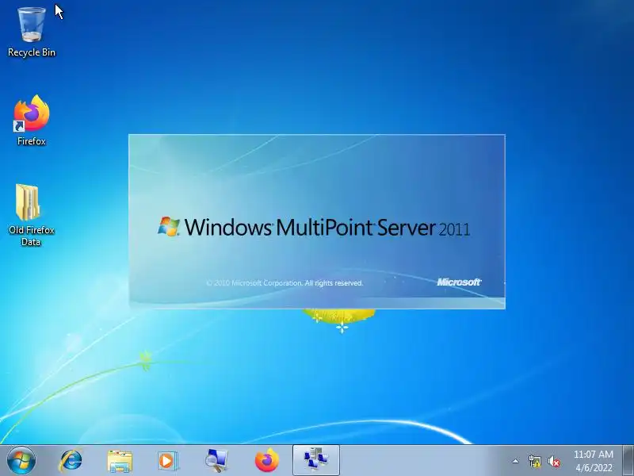Screen dimensions: 634x476
Task: Show hidden system tray icons arrow
Action: (x=516, y=461)
